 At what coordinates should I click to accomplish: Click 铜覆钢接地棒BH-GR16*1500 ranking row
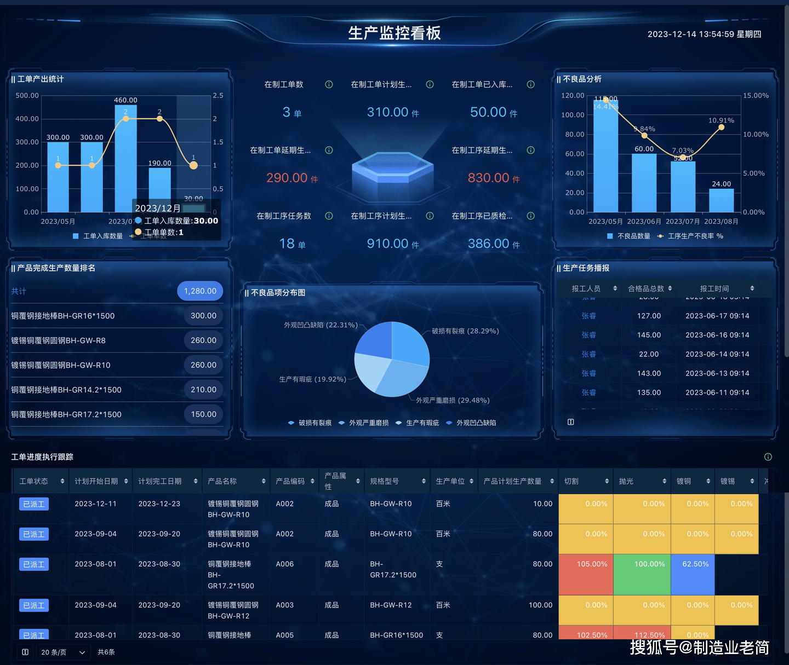[117, 316]
